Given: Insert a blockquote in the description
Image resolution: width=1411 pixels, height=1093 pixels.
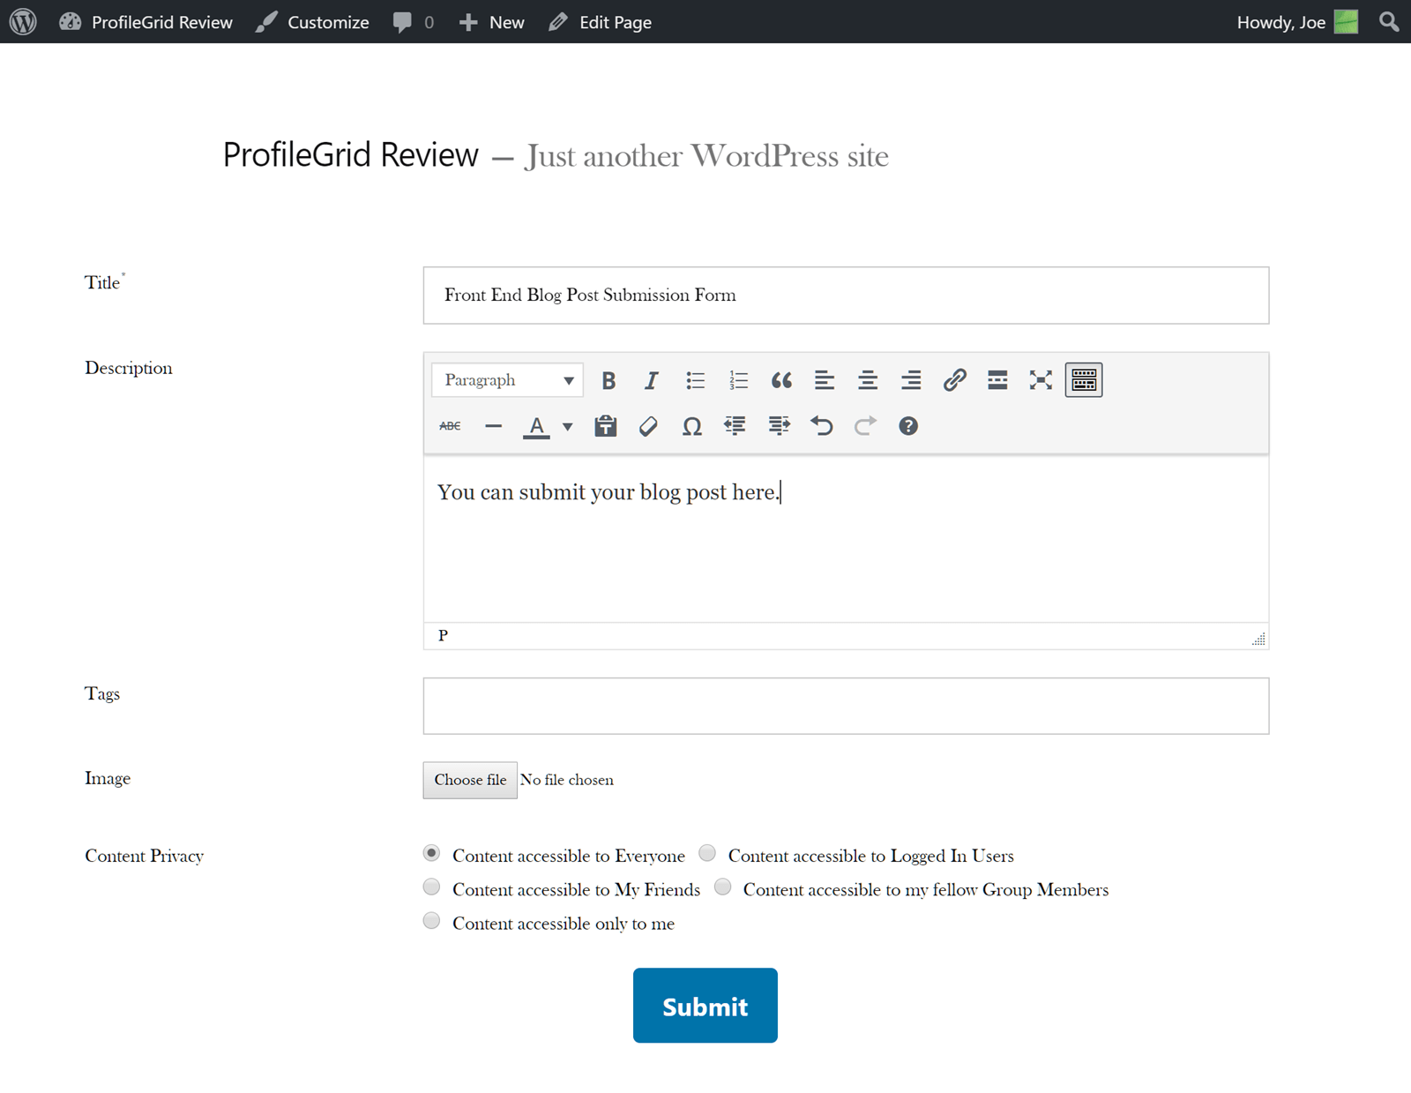Looking at the screenshot, I should [x=781, y=380].
